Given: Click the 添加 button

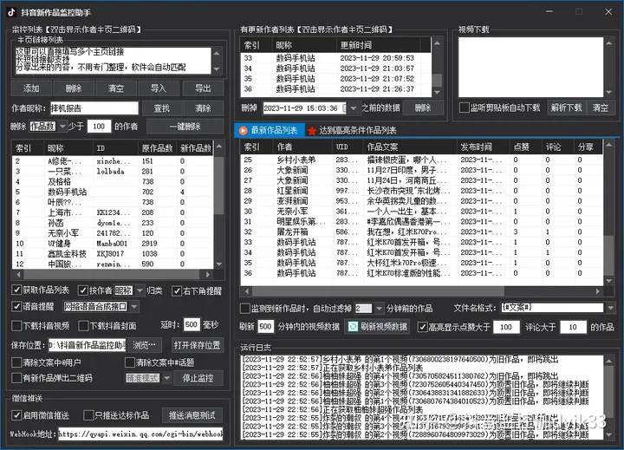Looking at the screenshot, I should pyautogui.click(x=31, y=88).
